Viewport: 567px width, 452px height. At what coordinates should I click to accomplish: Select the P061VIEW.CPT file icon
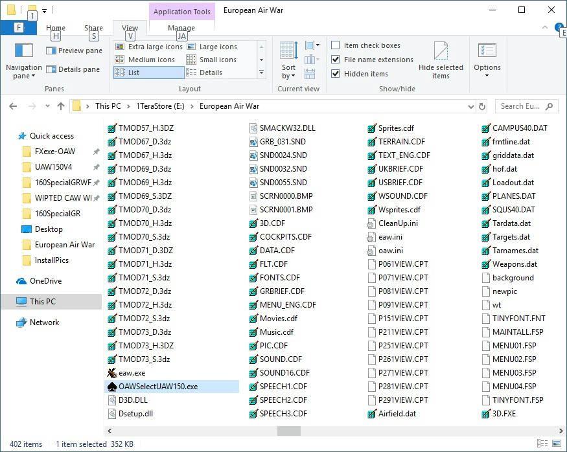click(x=372, y=264)
